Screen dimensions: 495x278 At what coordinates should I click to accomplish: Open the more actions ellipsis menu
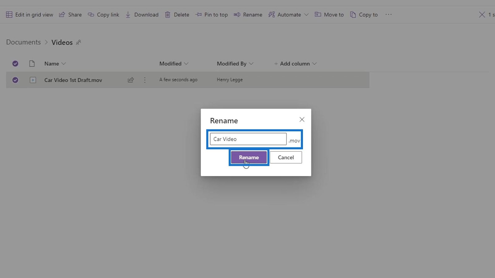click(389, 15)
